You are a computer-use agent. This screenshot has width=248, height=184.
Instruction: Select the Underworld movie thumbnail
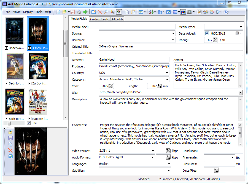pos(15,31)
